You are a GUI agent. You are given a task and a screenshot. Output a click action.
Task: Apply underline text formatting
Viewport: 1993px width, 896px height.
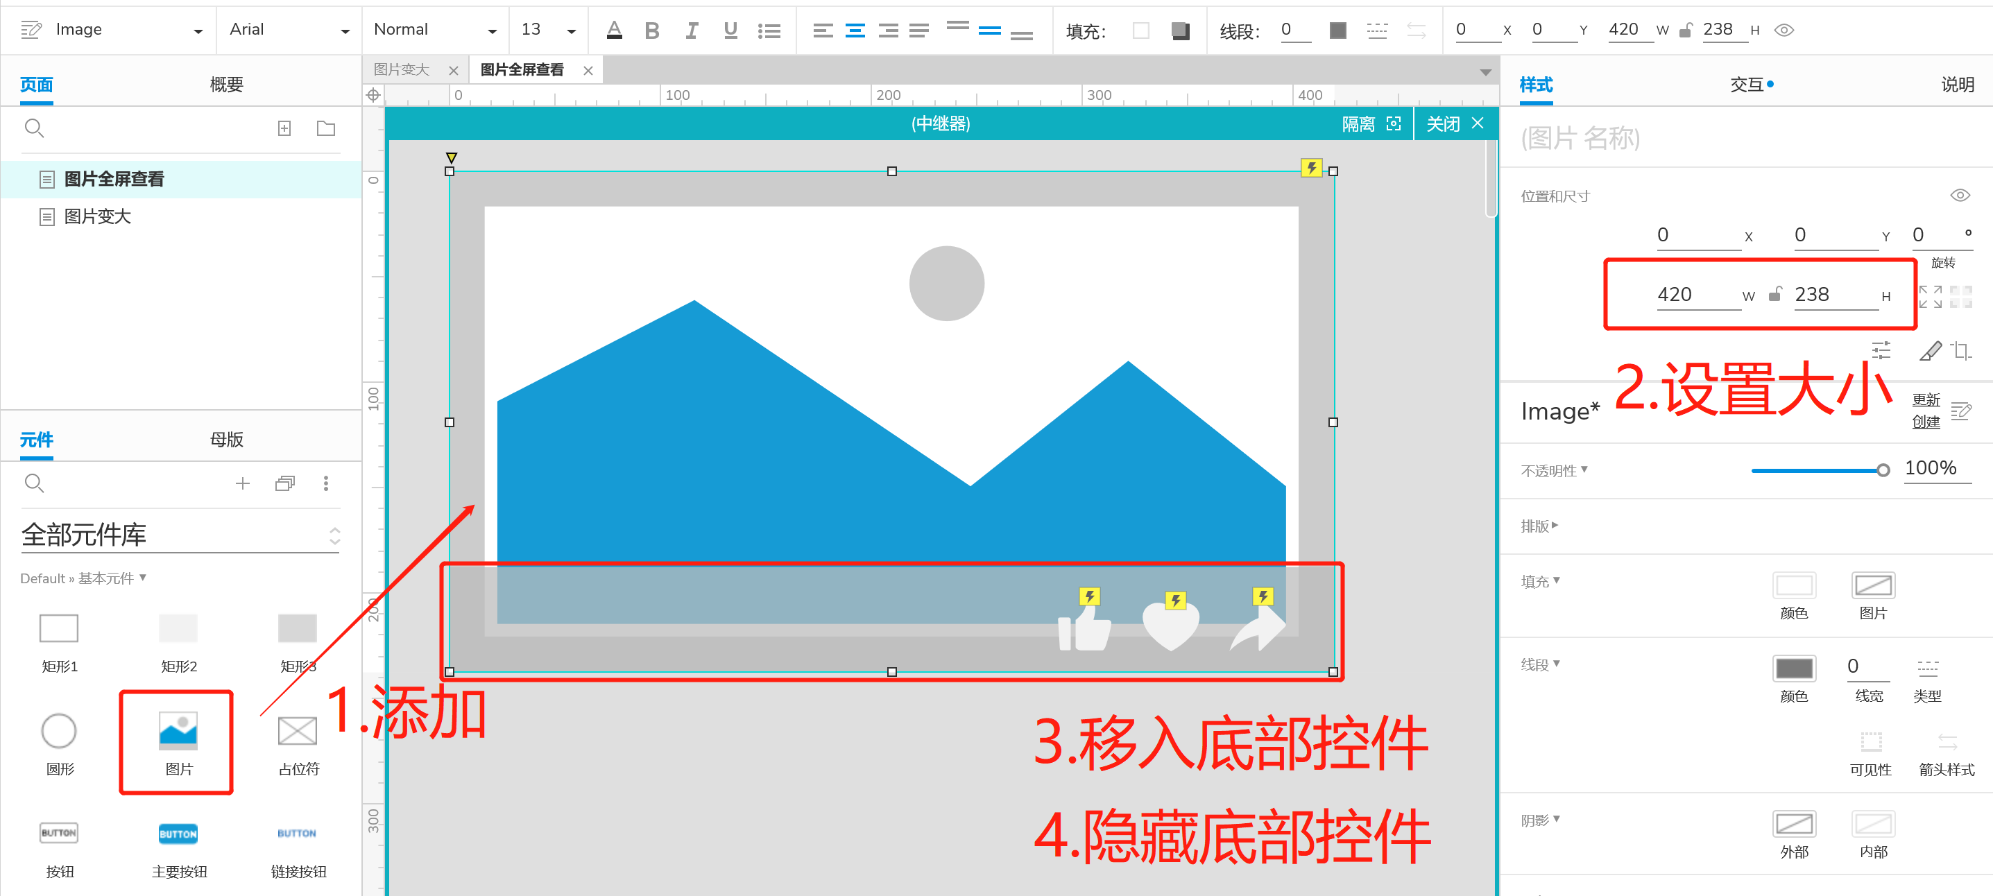tap(730, 31)
